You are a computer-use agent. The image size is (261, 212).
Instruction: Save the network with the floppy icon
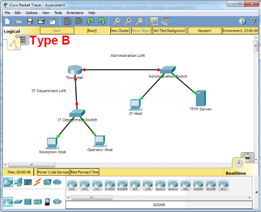[x=30, y=21]
